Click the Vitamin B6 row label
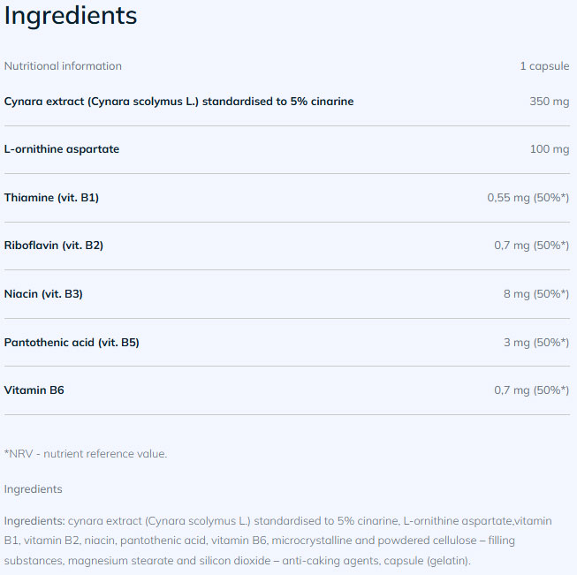Image resolution: width=577 pixels, height=575 pixels. pos(34,390)
